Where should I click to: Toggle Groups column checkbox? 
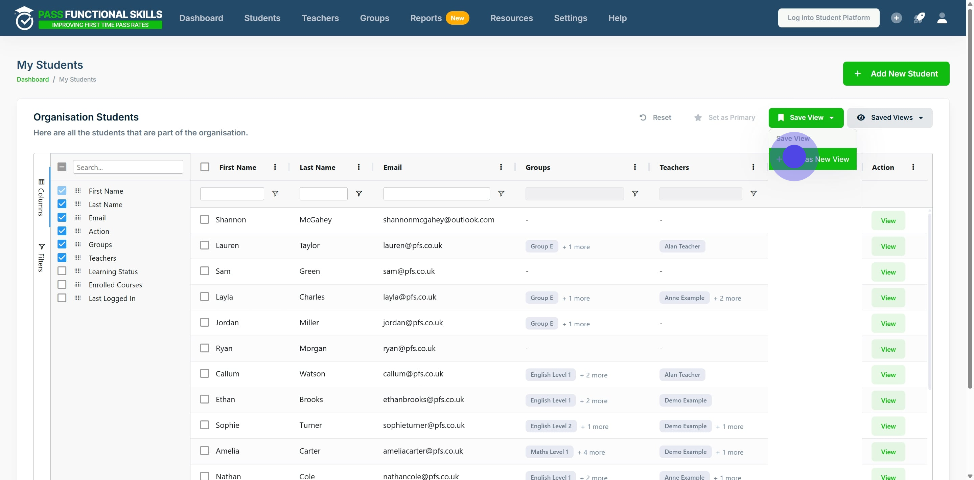62,244
